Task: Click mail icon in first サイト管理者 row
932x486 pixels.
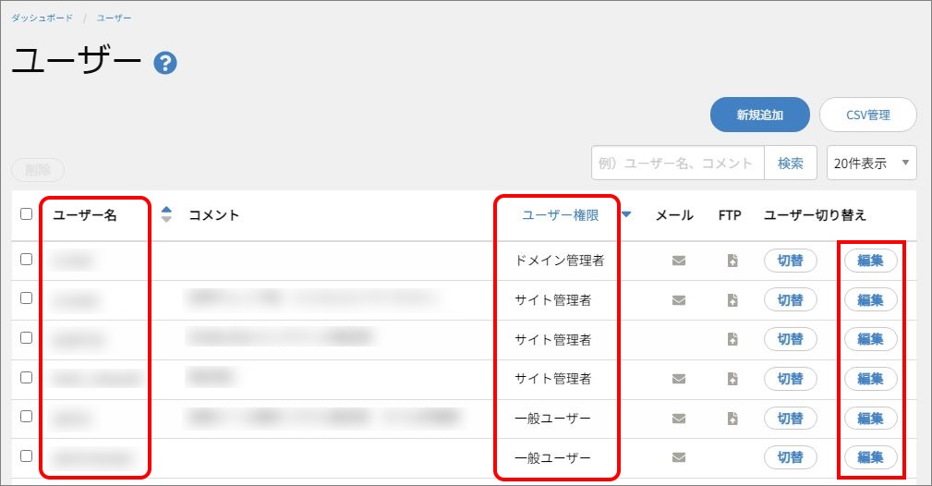Action: [x=679, y=300]
